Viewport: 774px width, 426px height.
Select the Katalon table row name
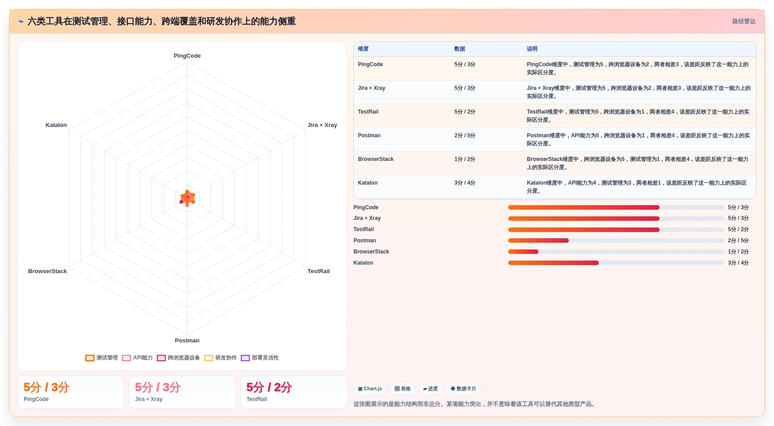pyautogui.click(x=368, y=183)
